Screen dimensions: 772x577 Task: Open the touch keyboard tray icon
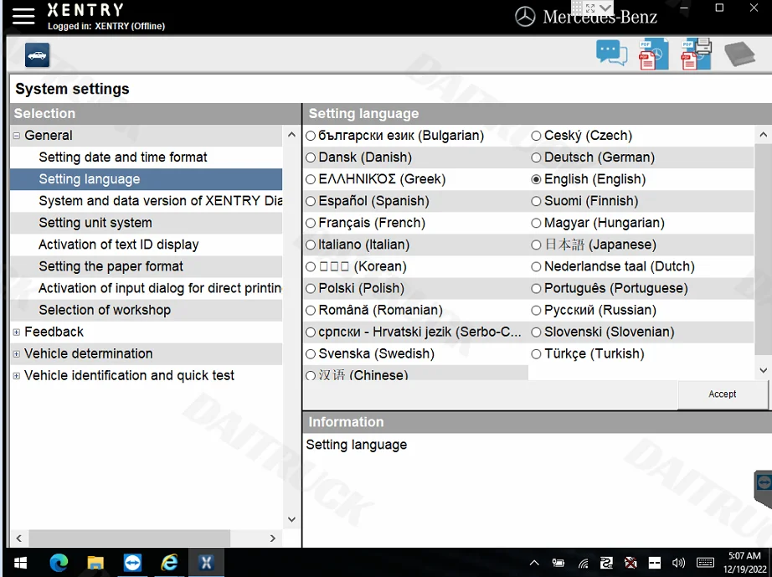tap(705, 563)
